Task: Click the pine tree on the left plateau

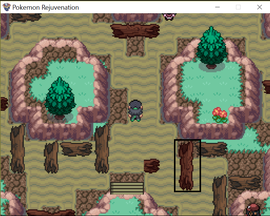Action: tap(60, 98)
